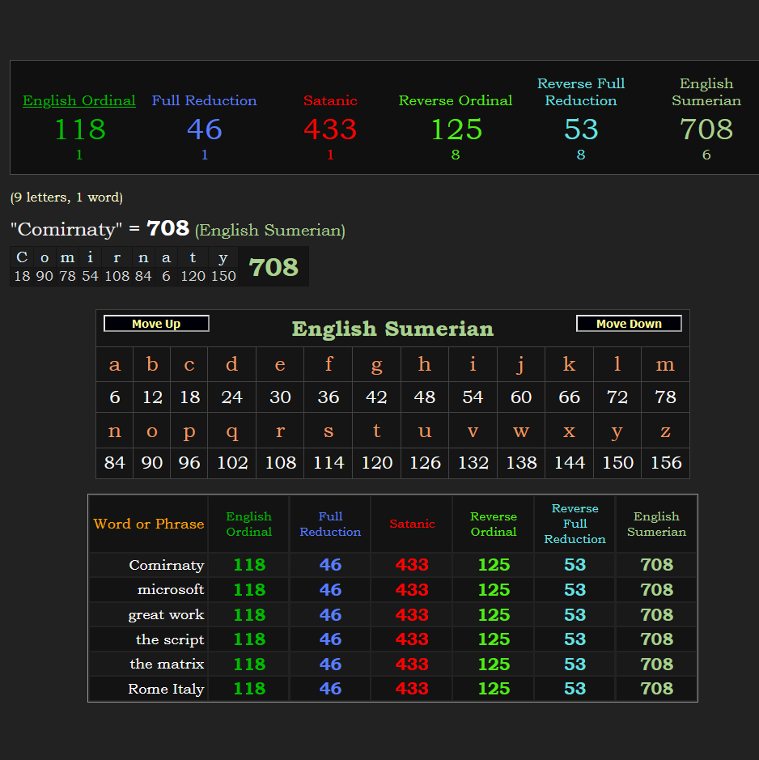This screenshot has width=759, height=760.
Task: Click the English Sumerian chart title
Action: tap(392, 329)
